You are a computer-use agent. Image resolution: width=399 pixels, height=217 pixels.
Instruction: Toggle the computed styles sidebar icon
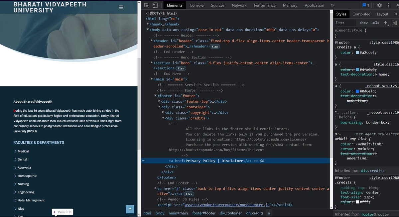point(394,23)
